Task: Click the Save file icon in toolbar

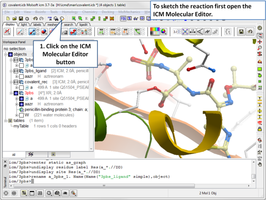Action: pos(21,19)
